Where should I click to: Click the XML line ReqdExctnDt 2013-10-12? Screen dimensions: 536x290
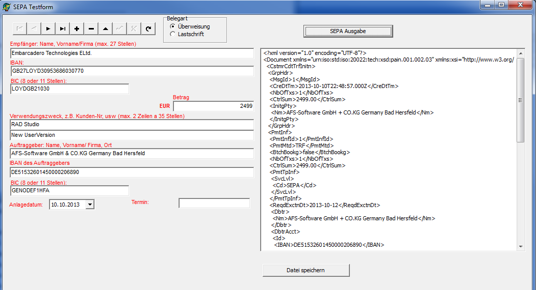325,205
